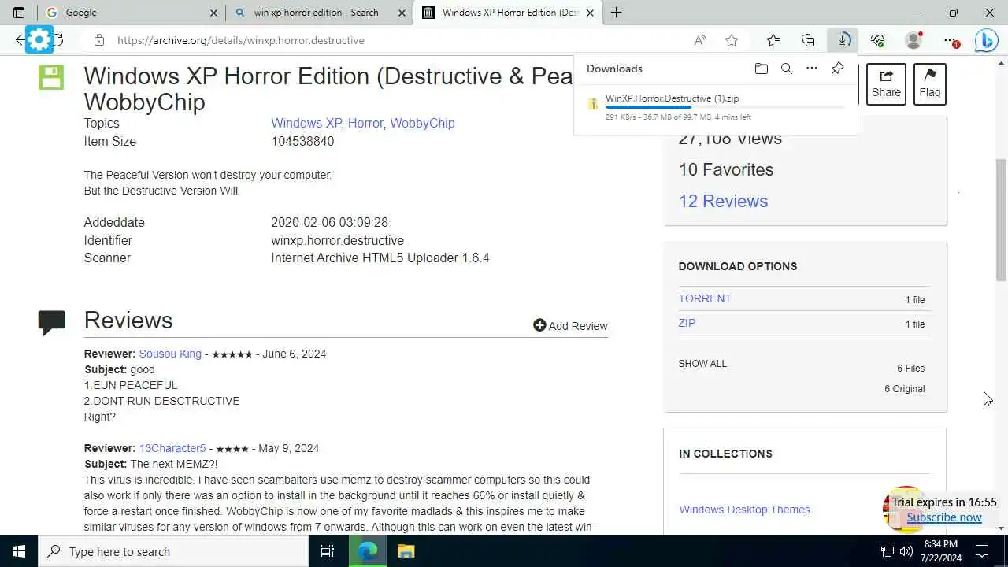Download the ZIP option
1008x567 pixels.
[687, 323]
